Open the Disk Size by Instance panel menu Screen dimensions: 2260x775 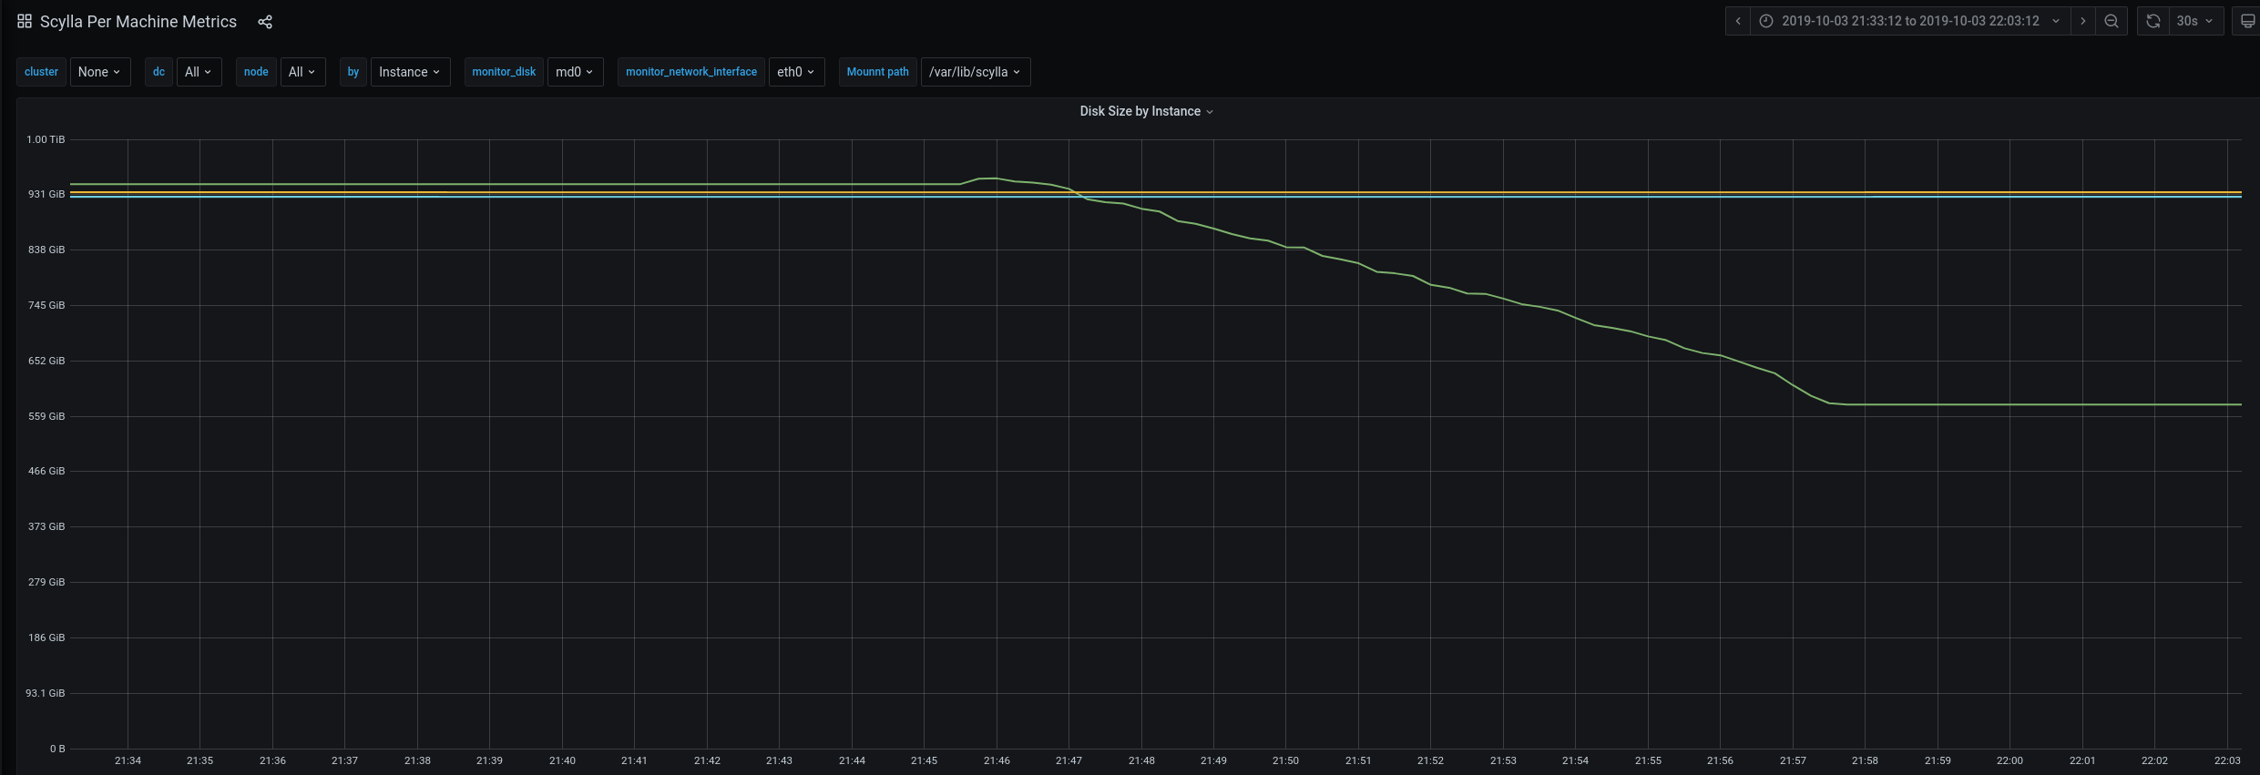click(x=1146, y=111)
